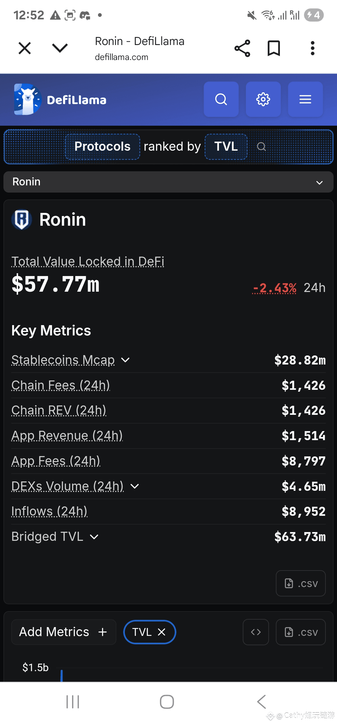
Task: Download key metrics .csv file
Action: pos(300,583)
